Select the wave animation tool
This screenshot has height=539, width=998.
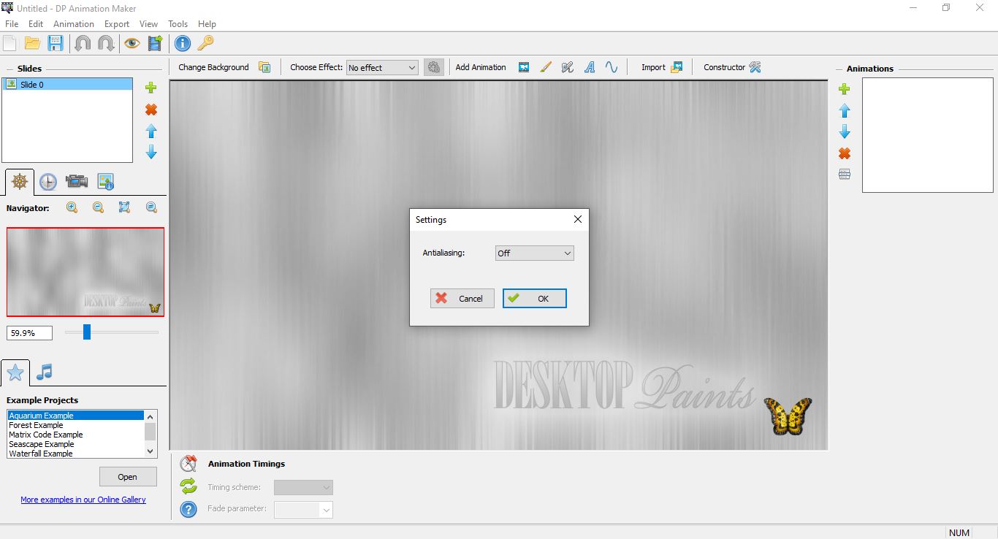[612, 67]
